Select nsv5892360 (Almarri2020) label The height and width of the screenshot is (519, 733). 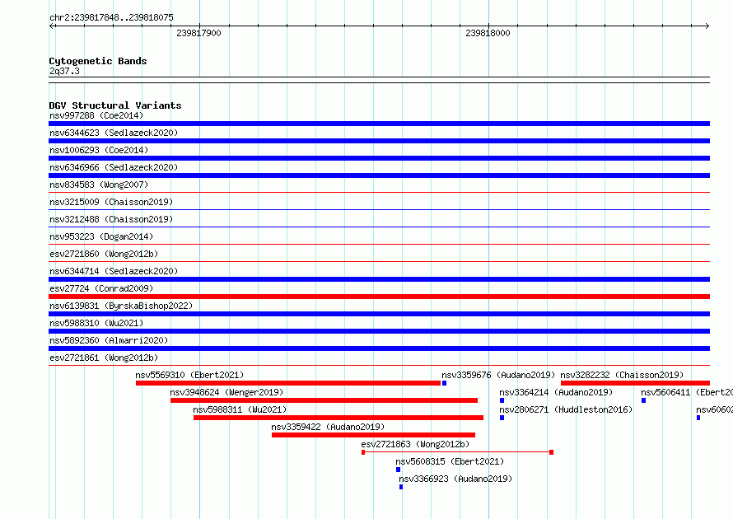click(x=109, y=340)
